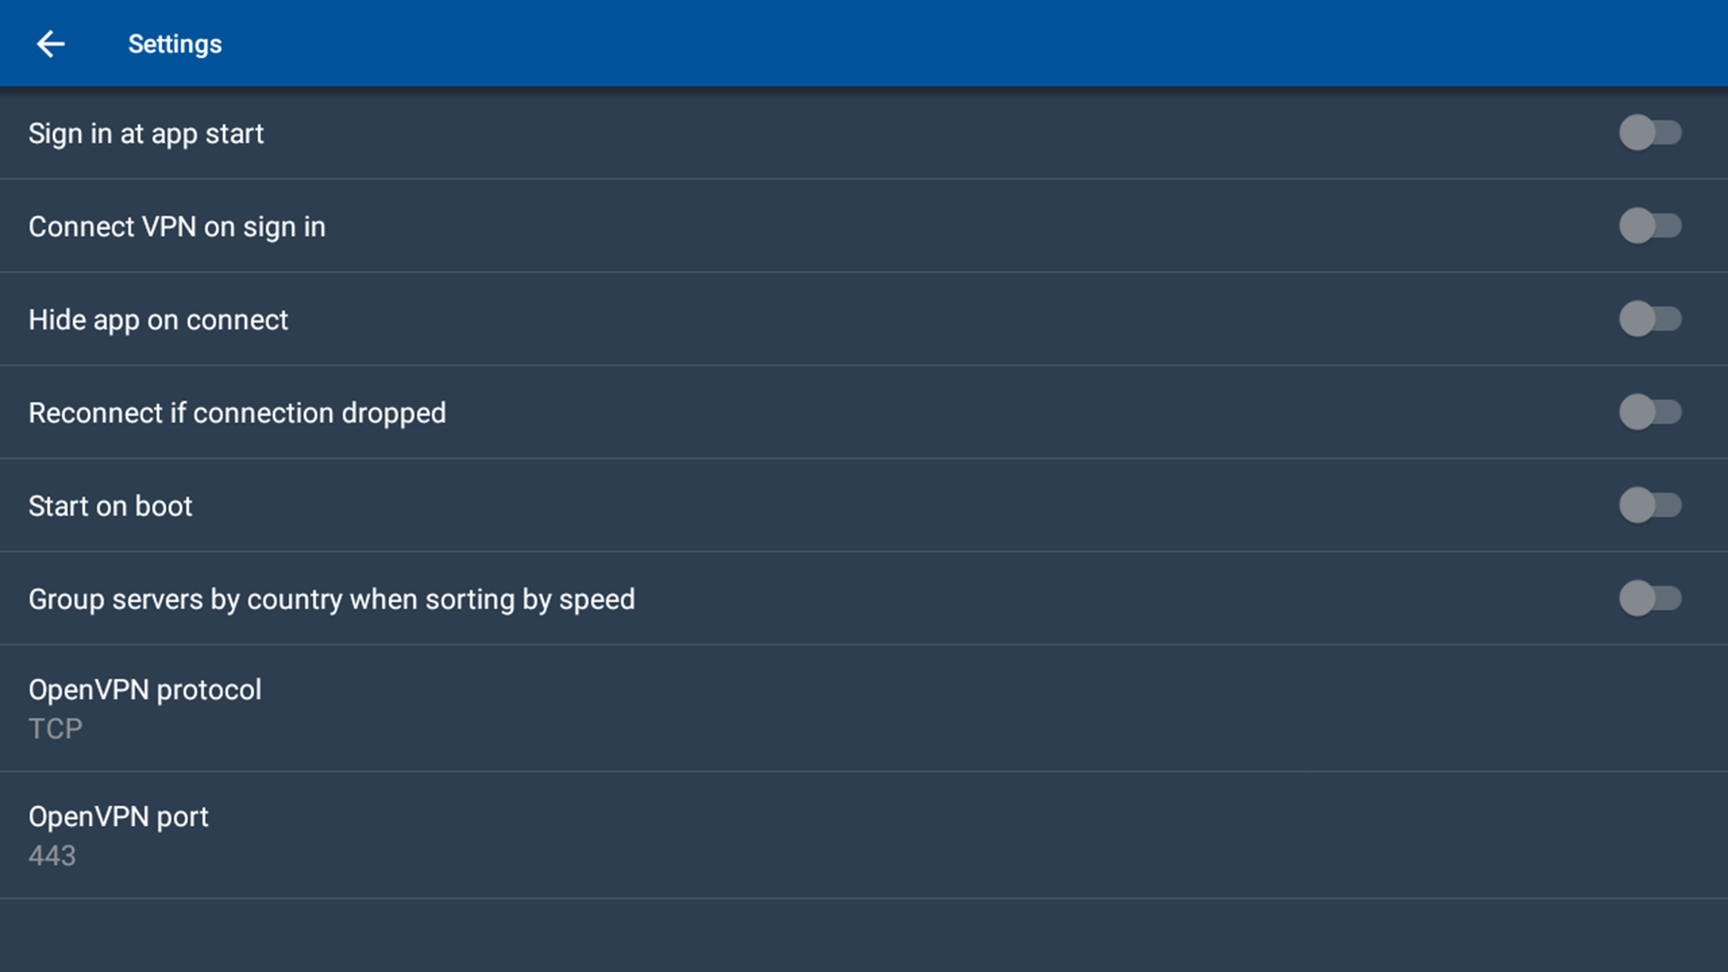Turn on the Hide app on connect switch
Screen dimensions: 1728x972
point(1650,319)
